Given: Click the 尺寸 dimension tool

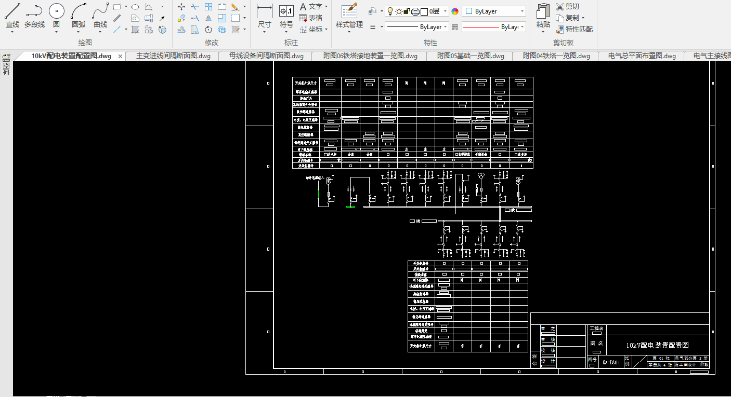Looking at the screenshot, I should (x=265, y=16).
